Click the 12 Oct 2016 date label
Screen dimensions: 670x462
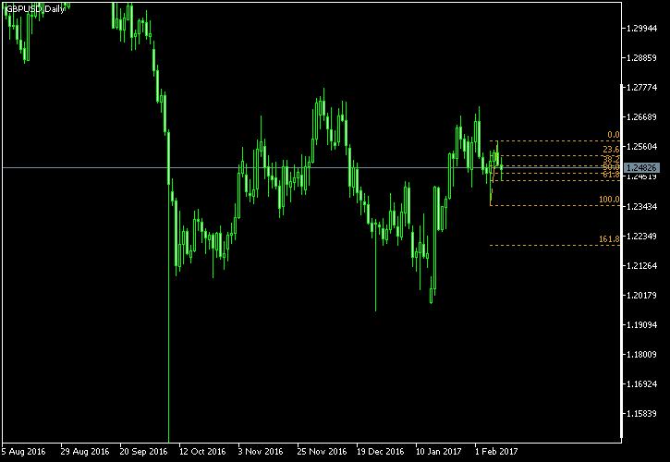[x=202, y=451]
